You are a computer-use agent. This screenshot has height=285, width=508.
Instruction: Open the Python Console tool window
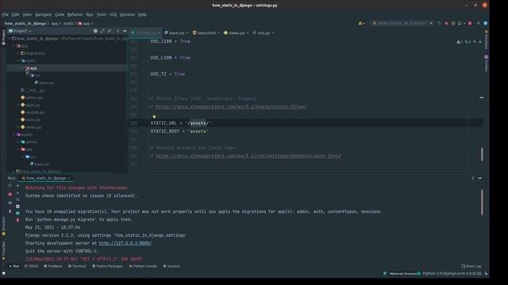pyautogui.click(x=143, y=266)
